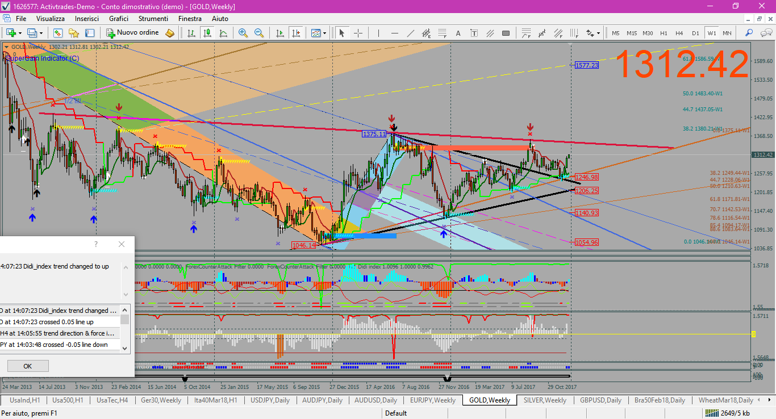This screenshot has height=419, width=776.
Task: Zoom out of the chart
Action: (x=259, y=33)
